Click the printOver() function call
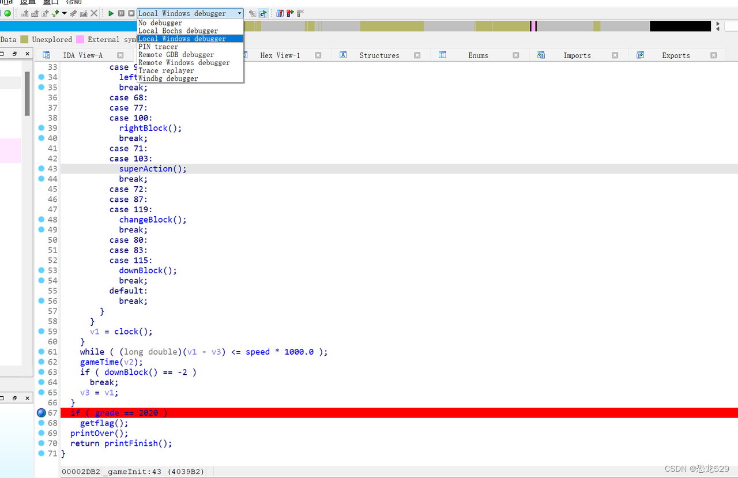 [99, 433]
